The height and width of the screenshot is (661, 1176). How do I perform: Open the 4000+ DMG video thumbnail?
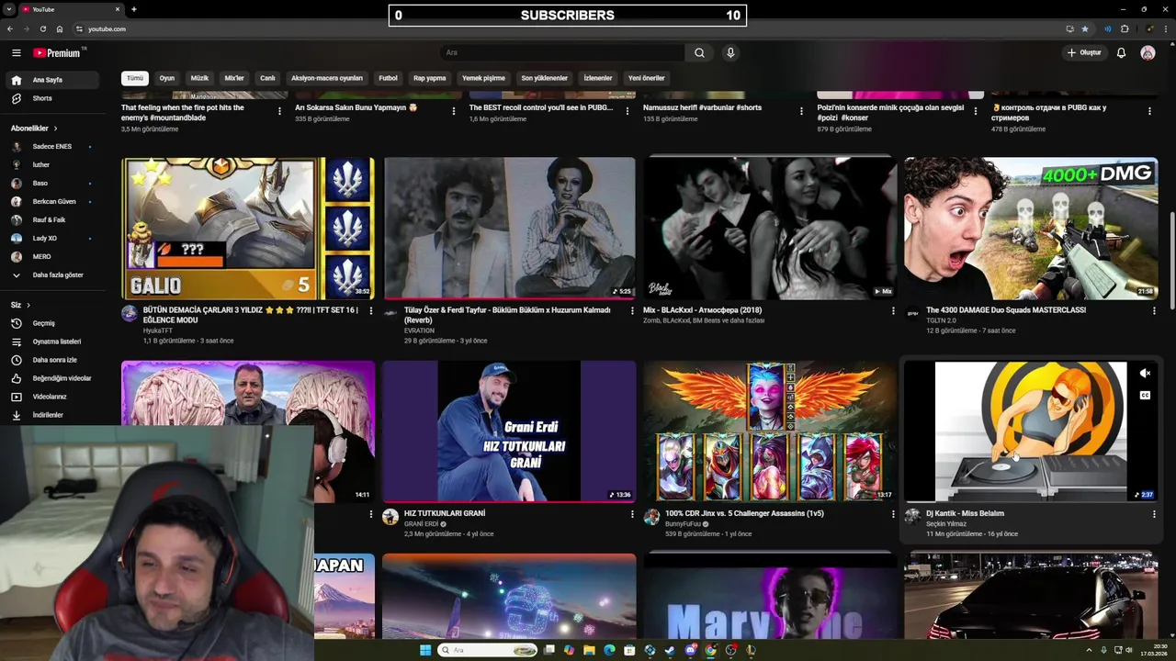click(1031, 229)
